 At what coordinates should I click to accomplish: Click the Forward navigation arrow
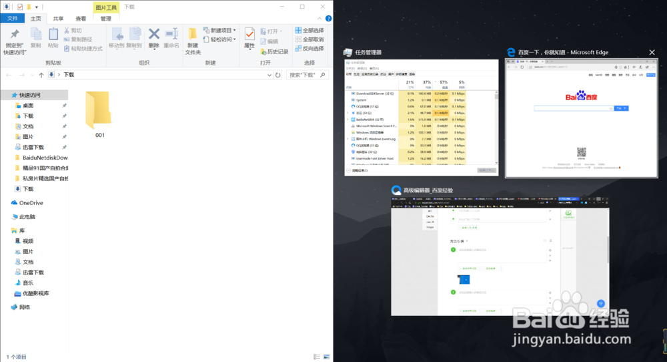tap(22, 75)
